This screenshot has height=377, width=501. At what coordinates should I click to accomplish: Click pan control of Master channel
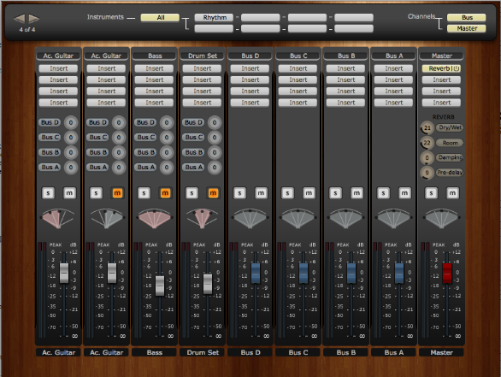(441, 218)
